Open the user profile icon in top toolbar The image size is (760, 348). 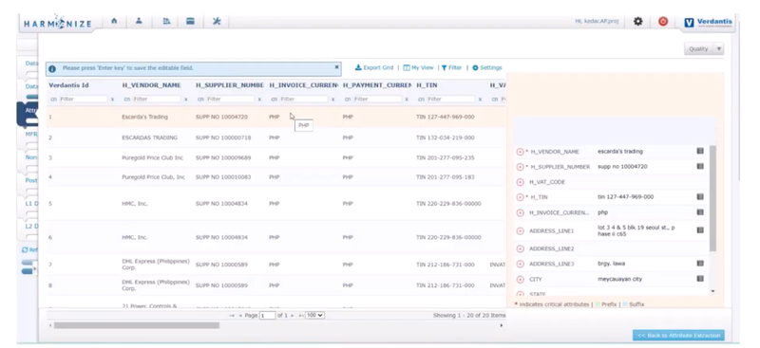pos(139,21)
